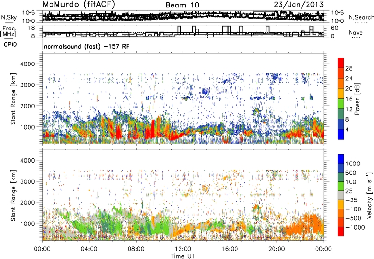Click "2000" range tick on velocity panel
The height and width of the screenshot is (259, 374).
coord(27,203)
